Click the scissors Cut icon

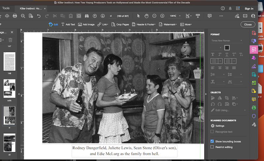[x=55, y=16]
